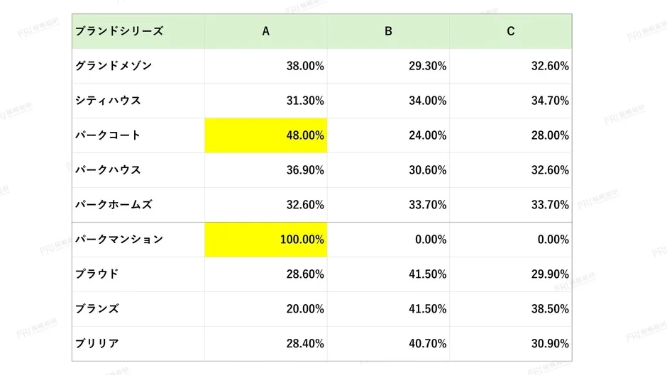Click the ブランドシリーズ header cell
This screenshot has width=667, height=375.
click(119, 31)
